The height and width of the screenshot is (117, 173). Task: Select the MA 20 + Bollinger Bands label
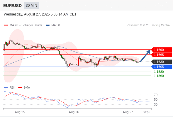click(x=26, y=25)
